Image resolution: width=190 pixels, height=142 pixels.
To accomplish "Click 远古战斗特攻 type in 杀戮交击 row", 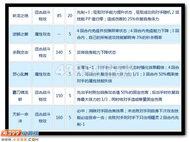I will [x=42, y=52].
